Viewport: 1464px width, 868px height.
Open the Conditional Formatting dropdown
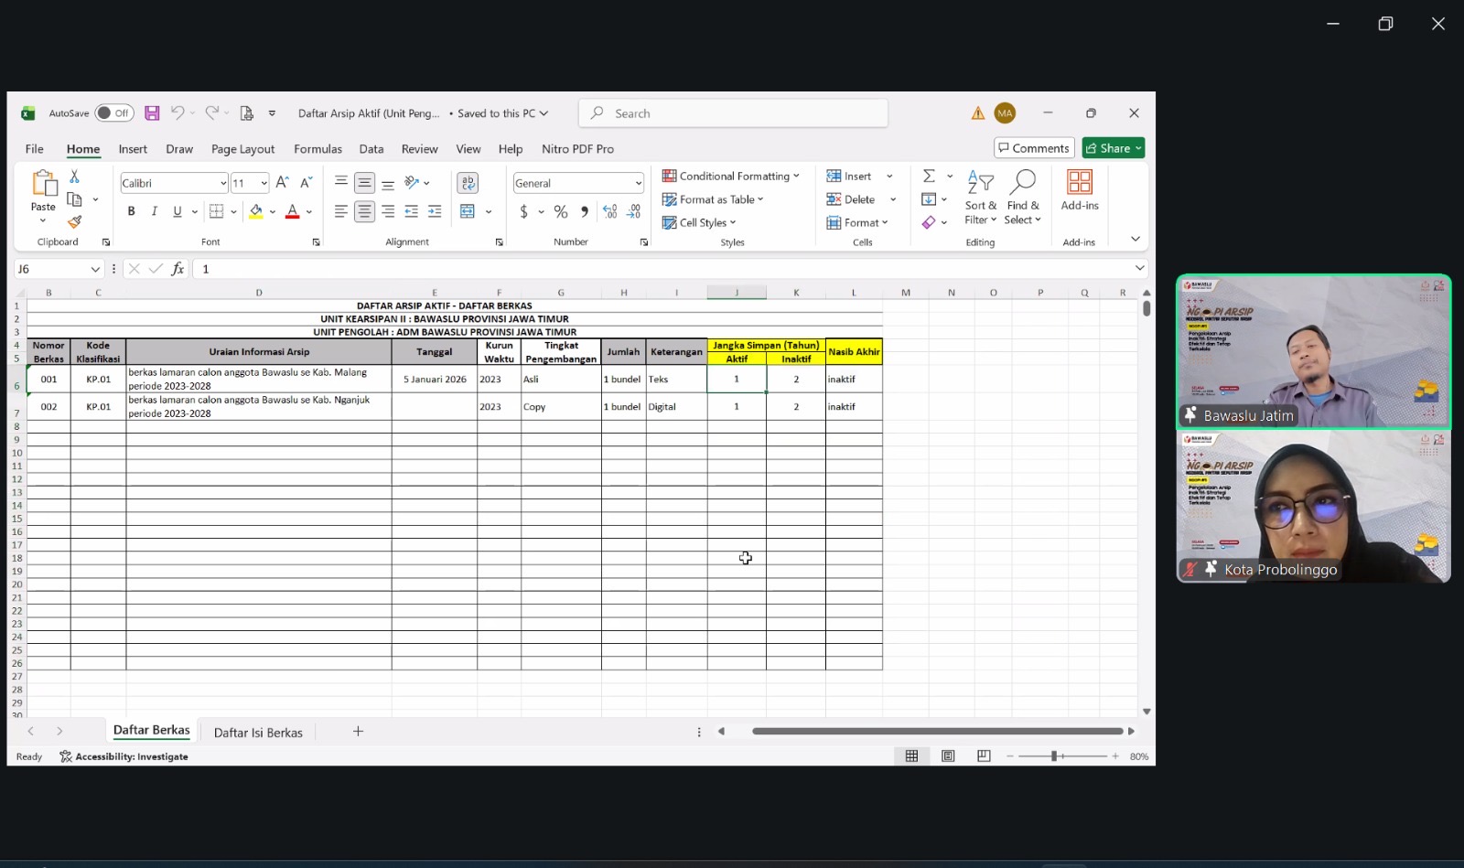click(x=731, y=176)
